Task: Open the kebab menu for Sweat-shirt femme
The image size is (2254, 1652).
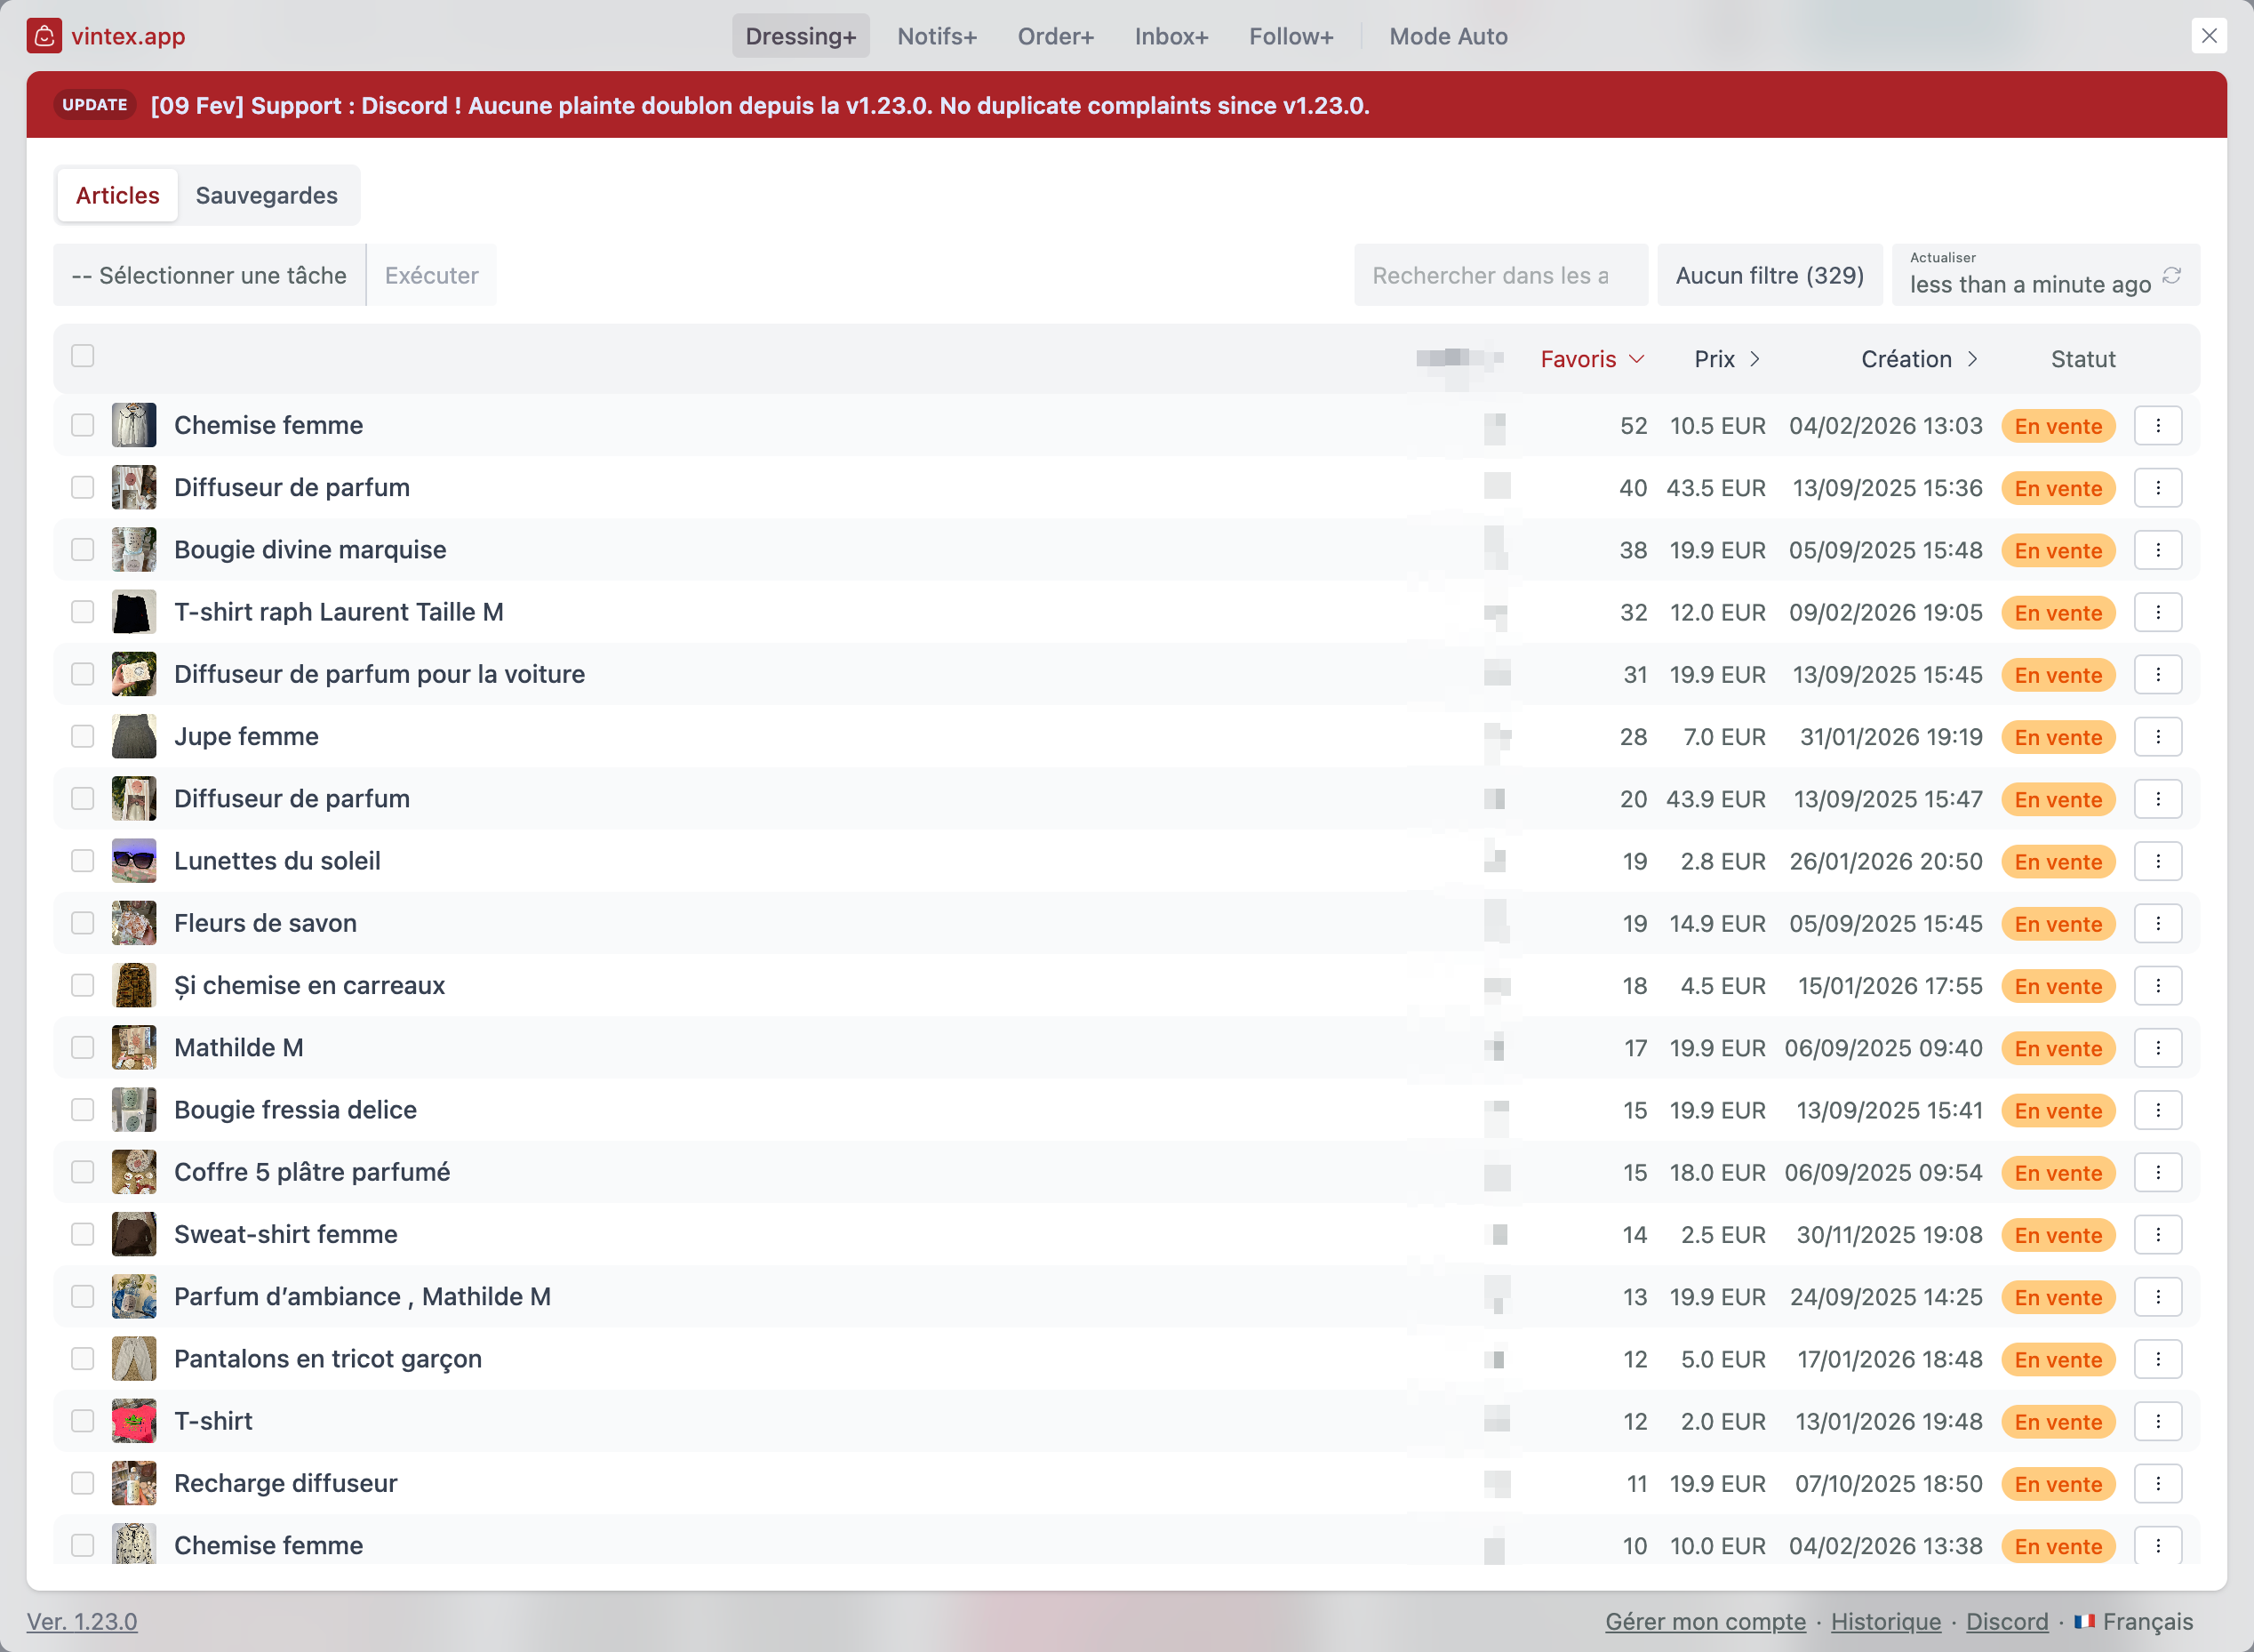Action: [2159, 1234]
